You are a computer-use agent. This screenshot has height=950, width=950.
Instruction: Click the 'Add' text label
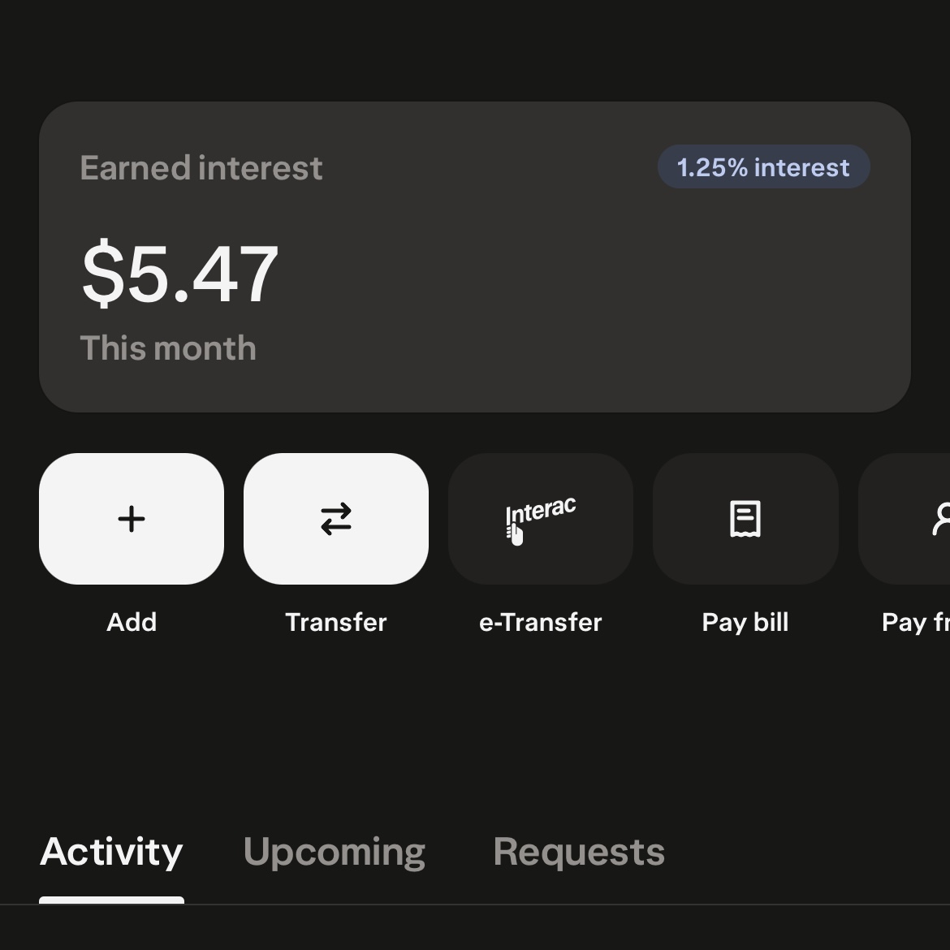132,622
